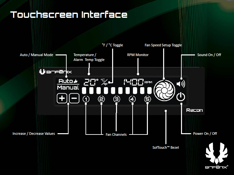Click the first fan speed bar segment

point(84,90)
